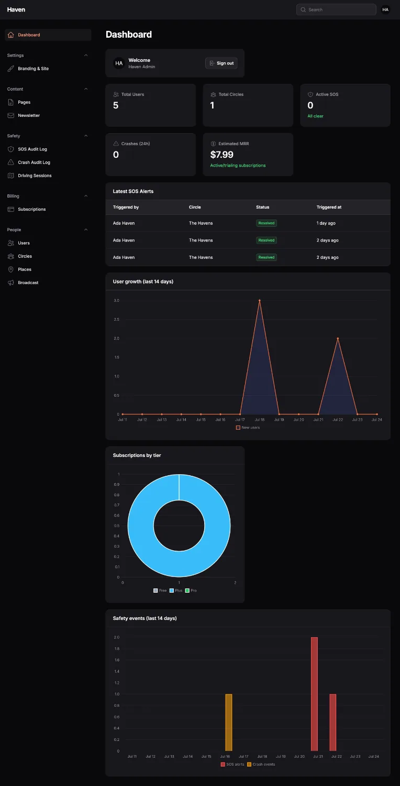Open the Dashboard home icon in sidebar

pos(11,35)
